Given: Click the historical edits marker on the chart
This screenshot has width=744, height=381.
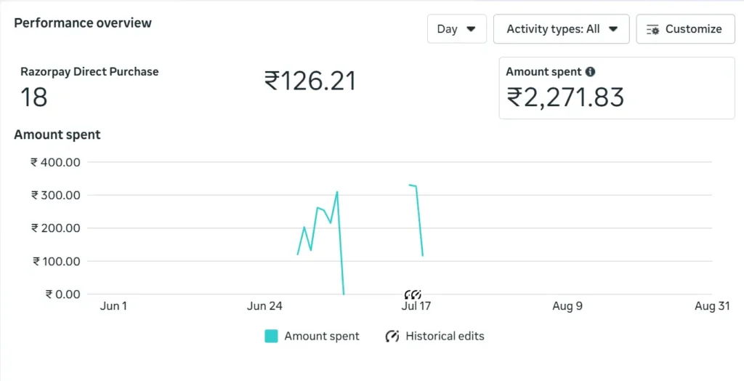Looking at the screenshot, I should [413, 294].
